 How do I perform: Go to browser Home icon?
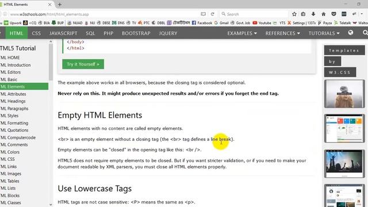pyautogui.click(x=323, y=14)
